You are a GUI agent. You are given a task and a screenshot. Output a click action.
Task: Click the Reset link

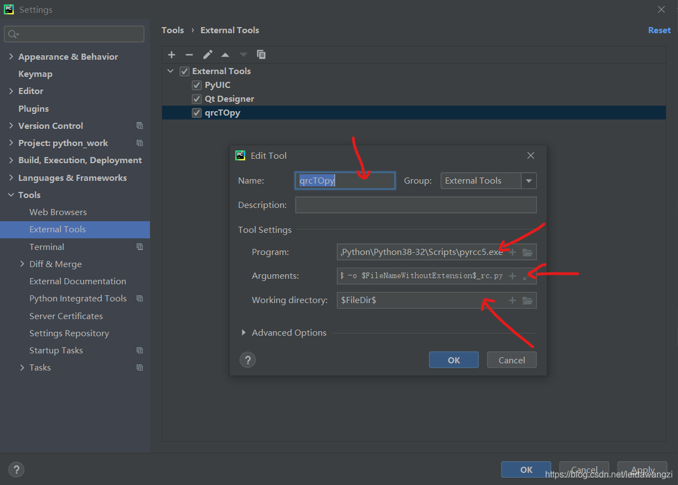(x=659, y=30)
